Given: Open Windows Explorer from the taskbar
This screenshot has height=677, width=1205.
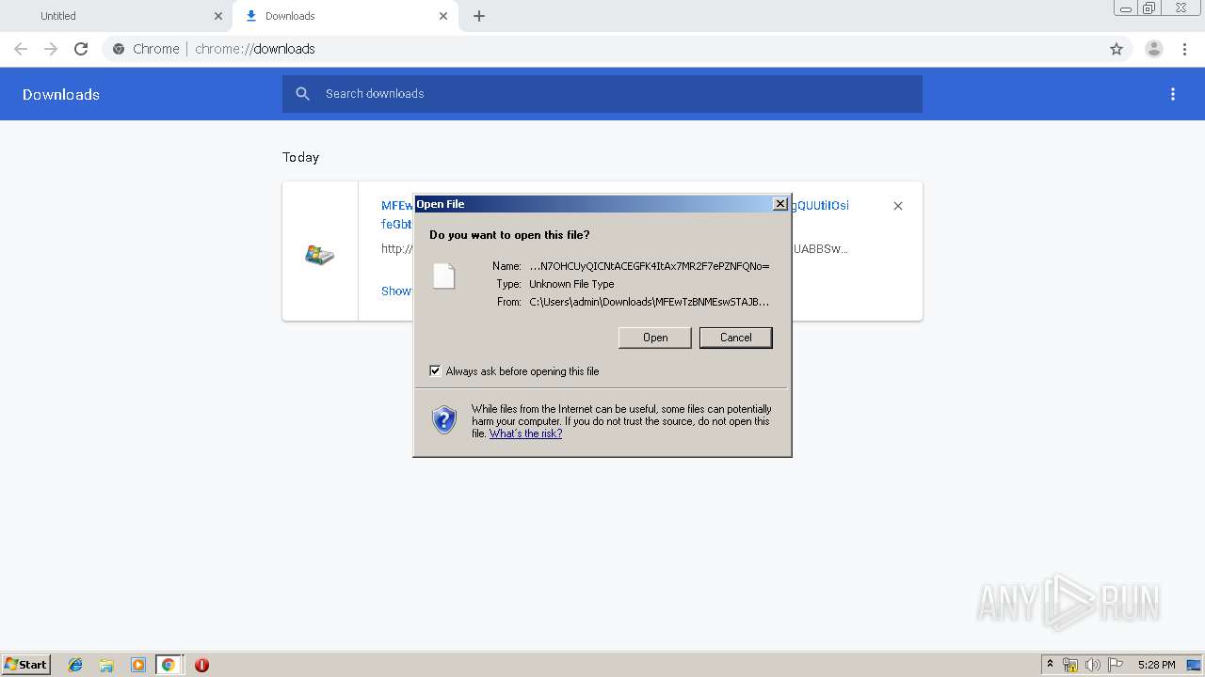Looking at the screenshot, I should tap(106, 665).
